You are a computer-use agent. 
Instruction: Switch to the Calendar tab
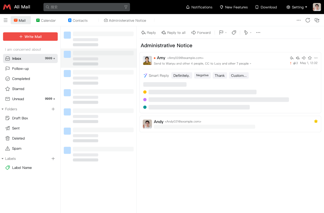[46, 20]
